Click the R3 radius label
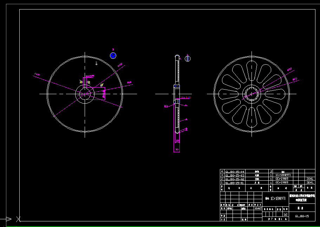The image size is (320, 227). [x=166, y=106]
